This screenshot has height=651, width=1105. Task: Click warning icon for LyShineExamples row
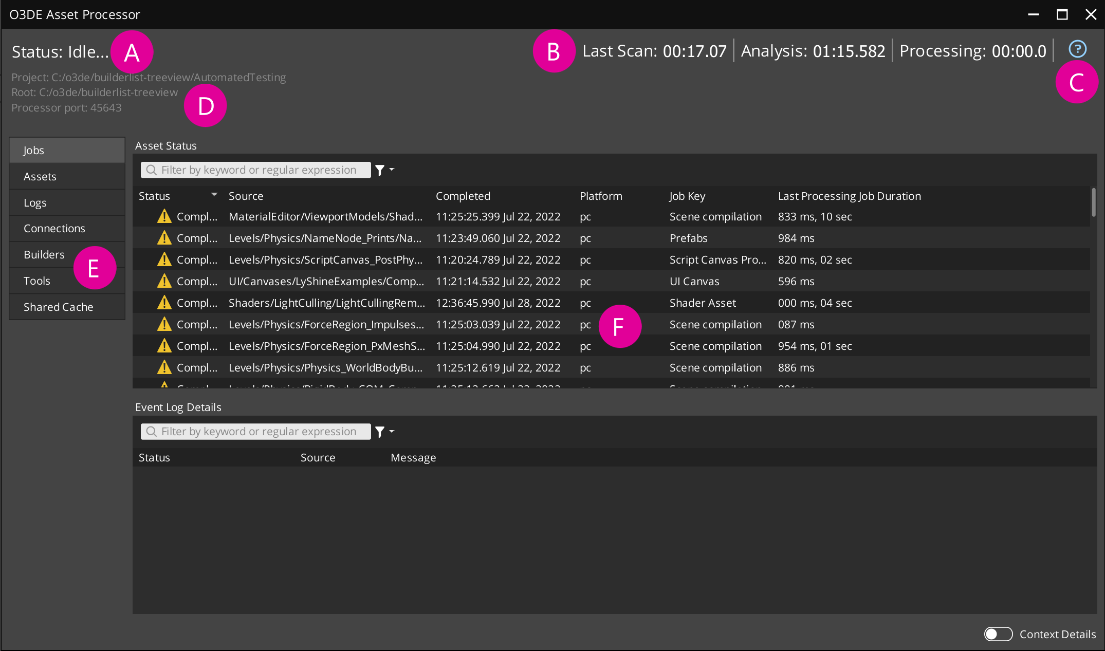pyautogui.click(x=164, y=281)
